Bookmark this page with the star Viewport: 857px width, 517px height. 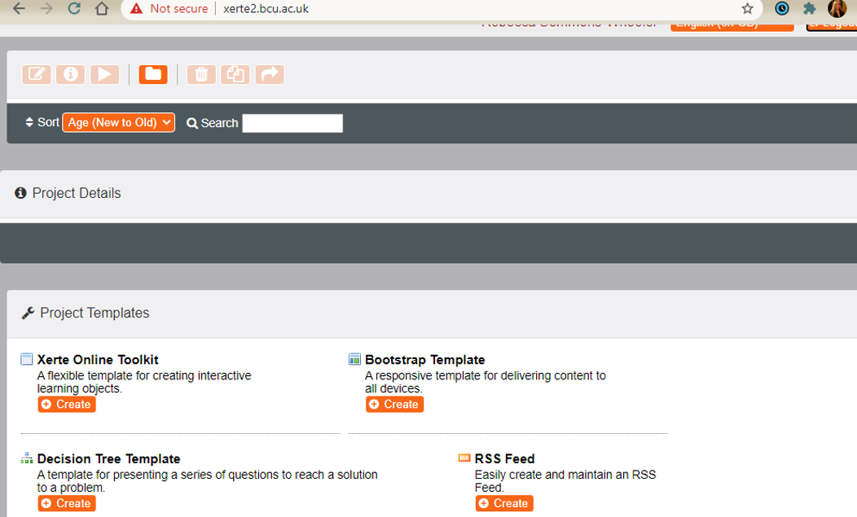coord(747,9)
